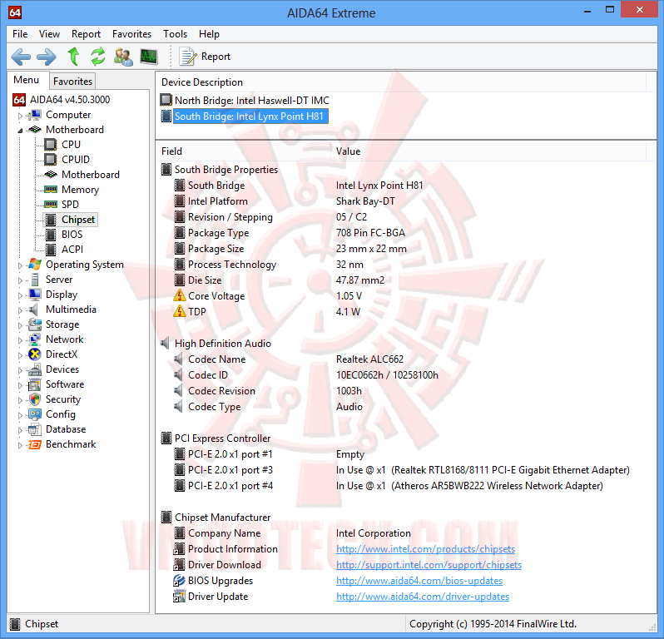Expand the Security tree node
This screenshot has width=664, height=639.
tap(20, 399)
